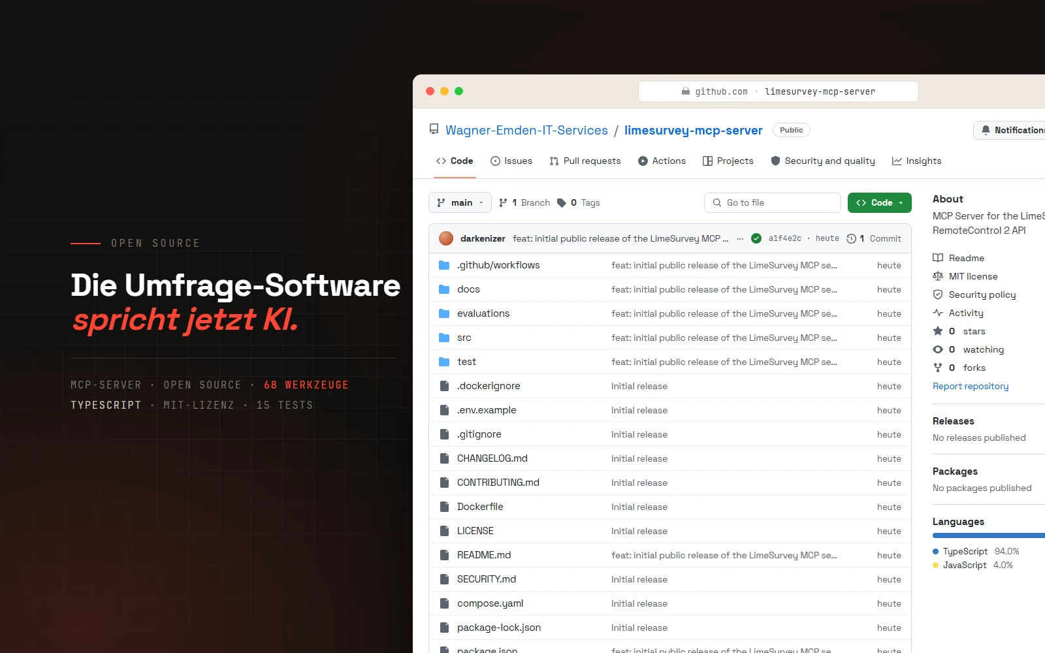The width and height of the screenshot is (1045, 653).
Task: Open the Actions tab
Action: (662, 161)
